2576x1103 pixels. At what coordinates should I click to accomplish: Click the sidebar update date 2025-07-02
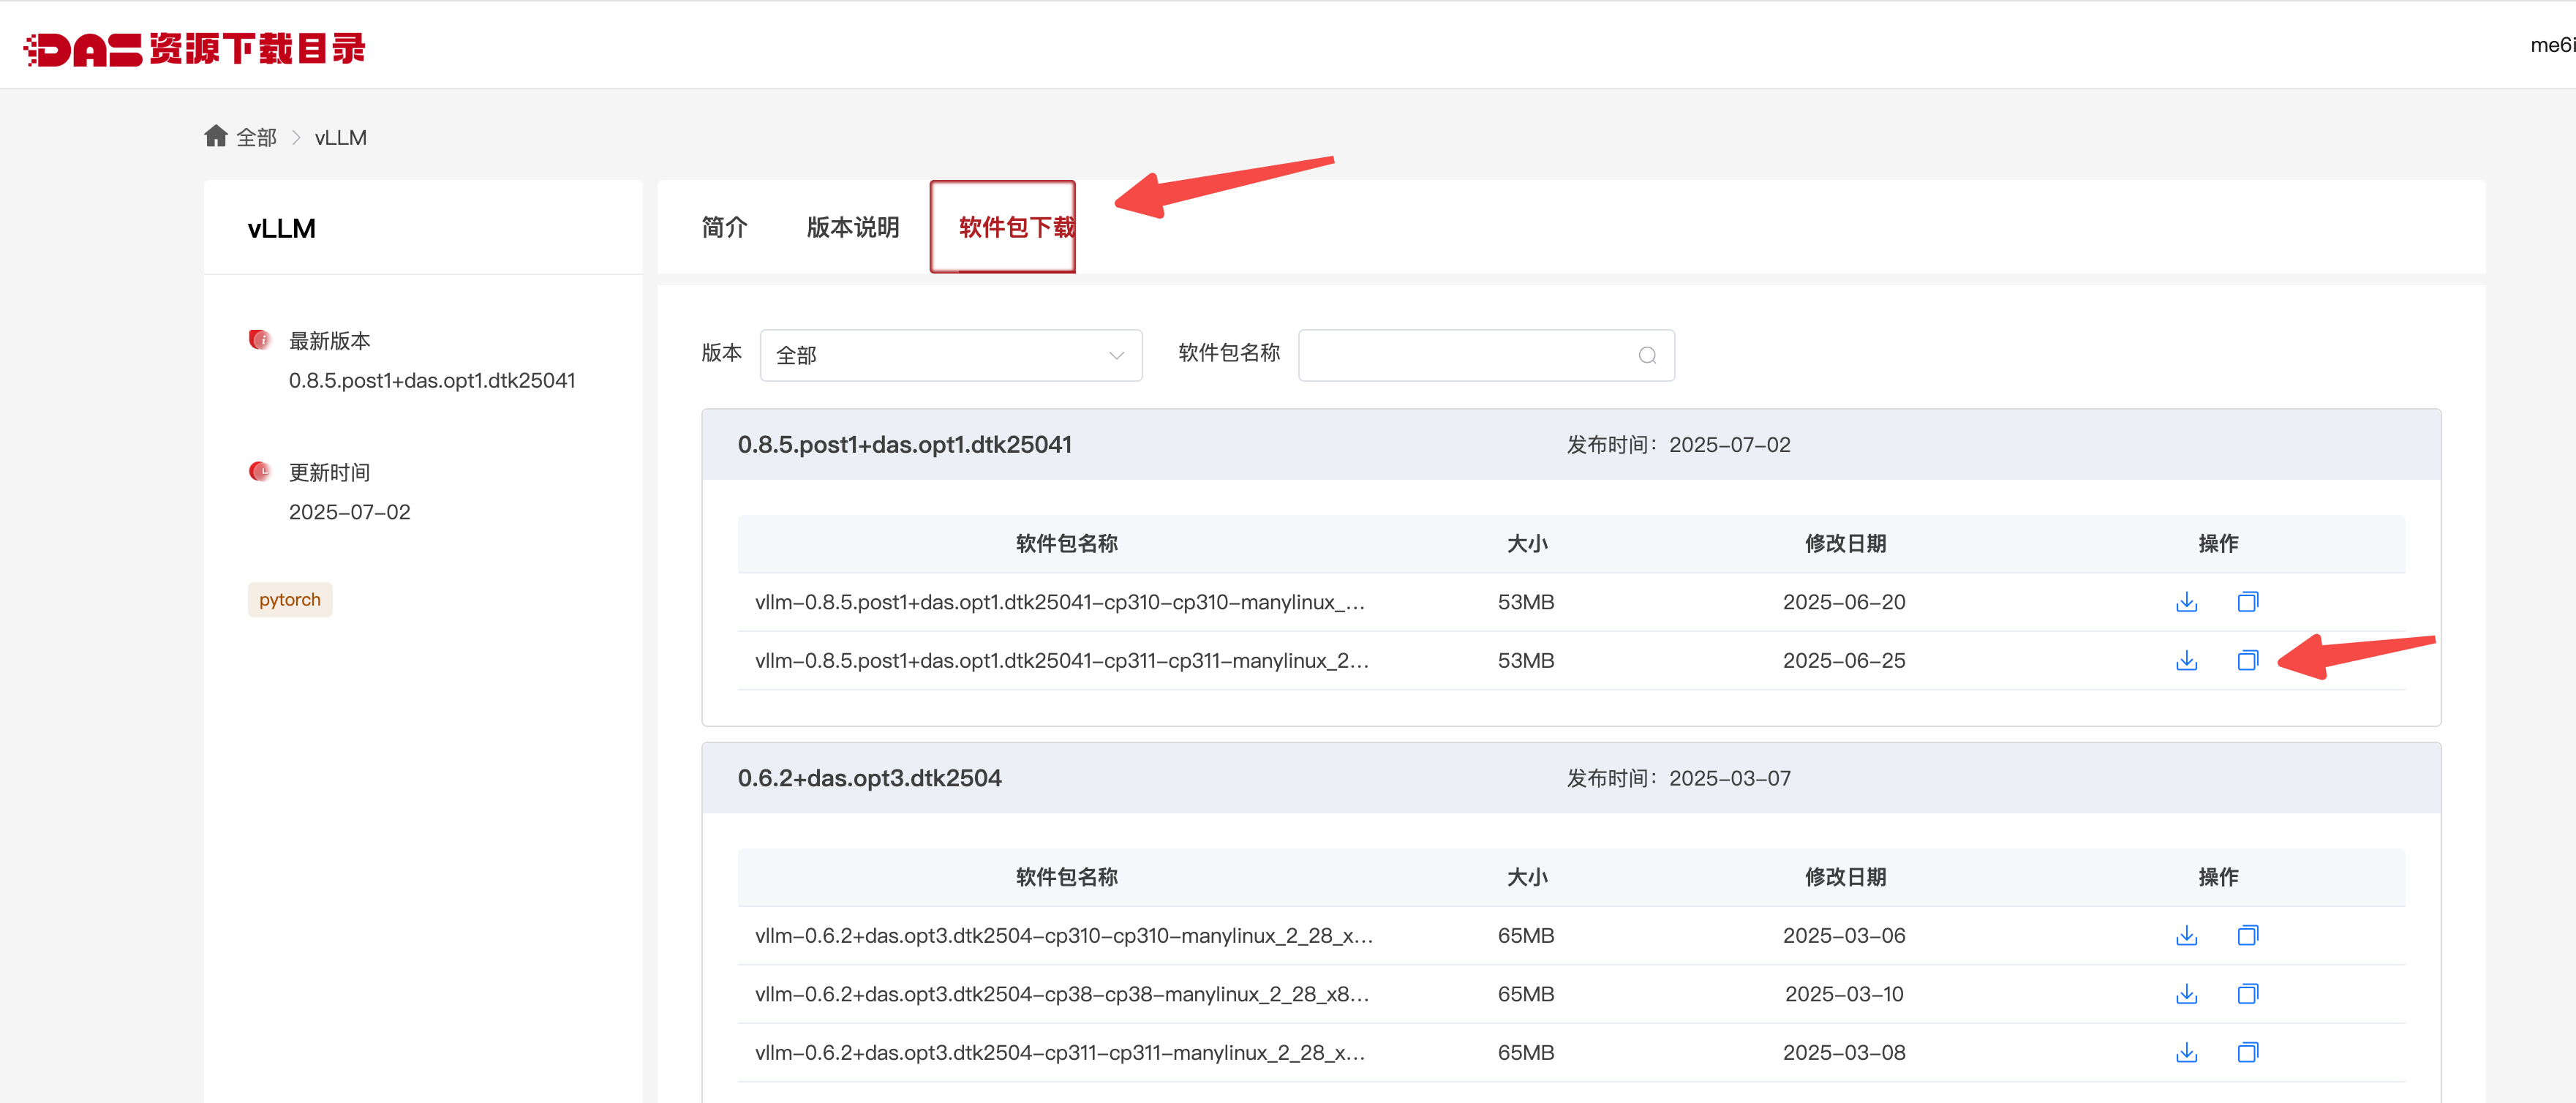coord(349,512)
